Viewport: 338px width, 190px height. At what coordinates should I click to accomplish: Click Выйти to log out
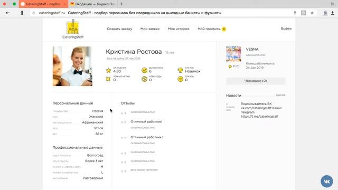pos(286,28)
